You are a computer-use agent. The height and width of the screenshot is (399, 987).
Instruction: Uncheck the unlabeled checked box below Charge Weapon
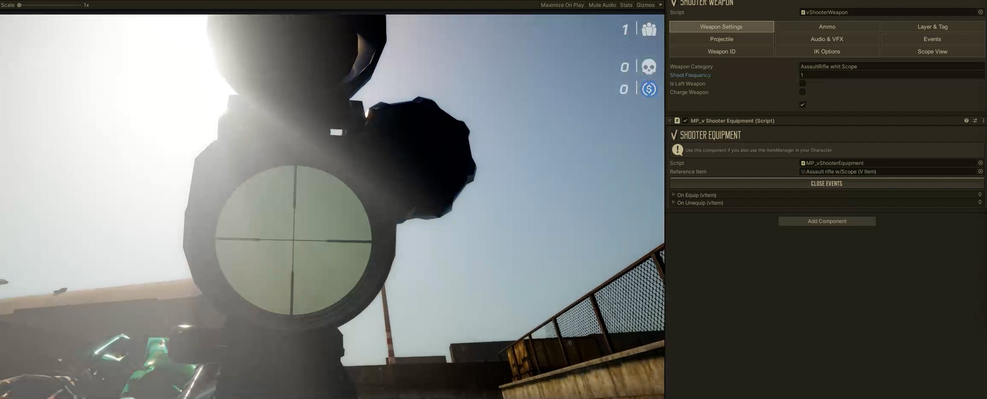point(802,105)
